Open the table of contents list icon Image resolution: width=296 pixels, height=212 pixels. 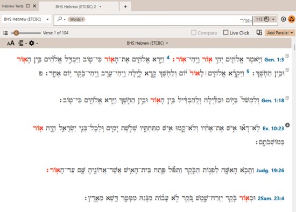tap(5, 33)
